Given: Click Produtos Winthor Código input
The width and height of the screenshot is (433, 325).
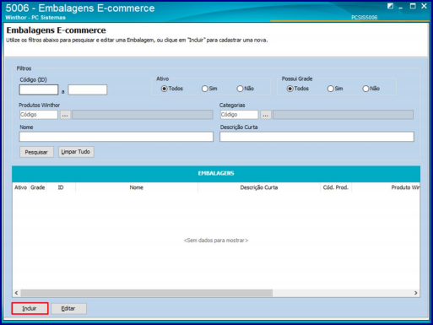Looking at the screenshot, I should pos(39,115).
